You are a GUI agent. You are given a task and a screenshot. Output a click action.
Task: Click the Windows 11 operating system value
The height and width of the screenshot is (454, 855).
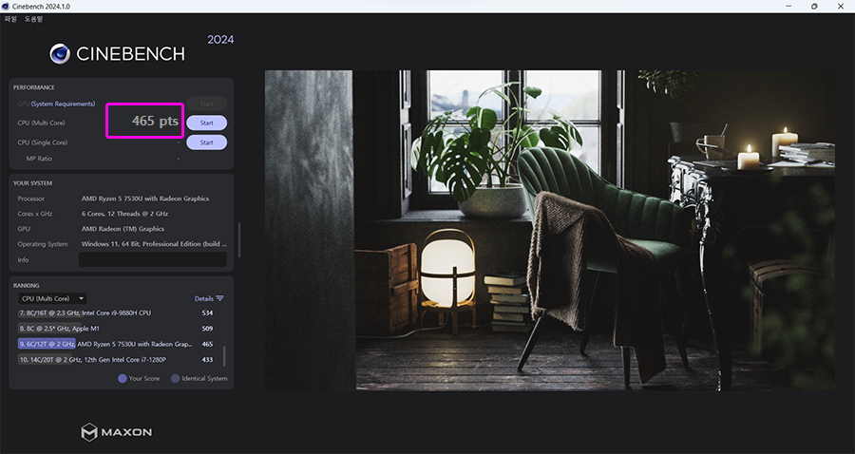(x=154, y=244)
